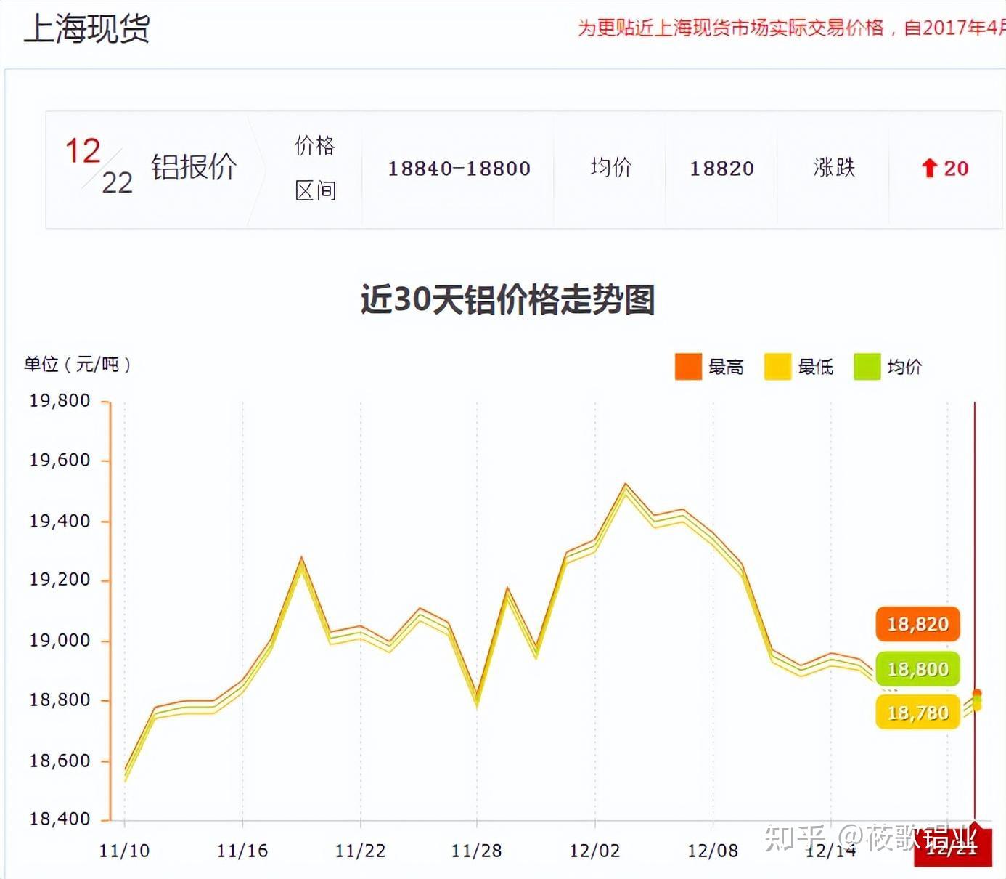The width and height of the screenshot is (1006, 879).
Task: Click the green 均价 legend swatch
Action: coord(867,367)
